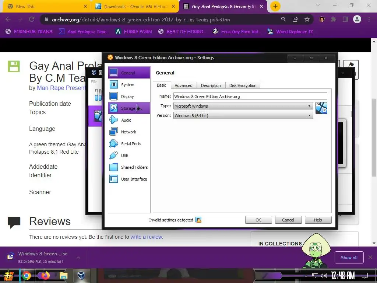The width and height of the screenshot is (377, 283).
Task: Launch Firefox from the taskbar
Action: coord(45,276)
